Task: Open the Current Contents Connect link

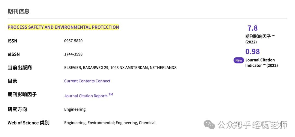Action: [x=87, y=81]
